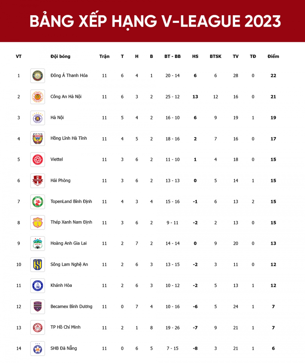Viewport: 305px width, 363px height.
Task: Select the Đội bóng column header
Action: pos(60,56)
